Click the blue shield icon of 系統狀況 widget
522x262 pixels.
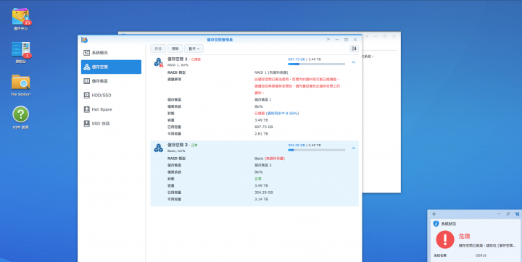[x=436, y=224]
